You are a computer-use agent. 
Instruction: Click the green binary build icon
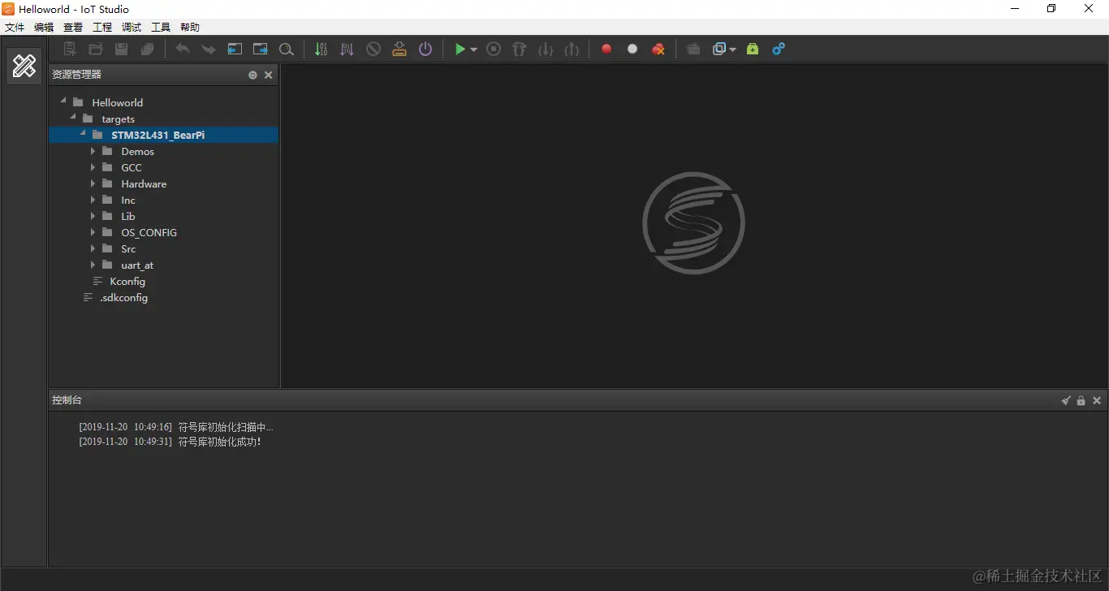pyautogui.click(x=321, y=49)
